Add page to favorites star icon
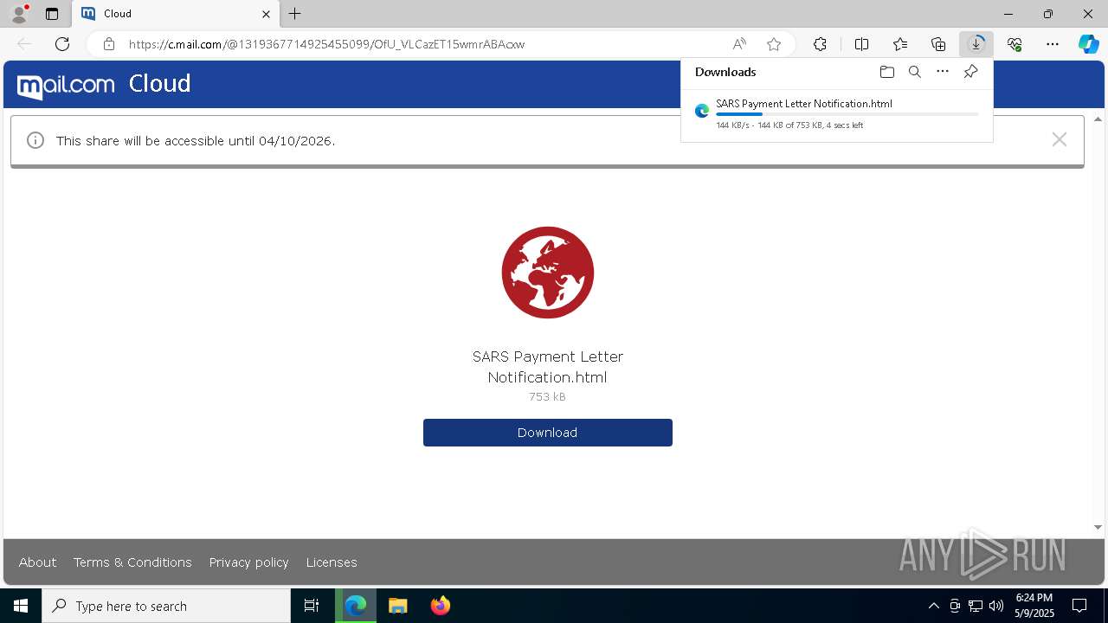The width and height of the screenshot is (1108, 623). 774,44
